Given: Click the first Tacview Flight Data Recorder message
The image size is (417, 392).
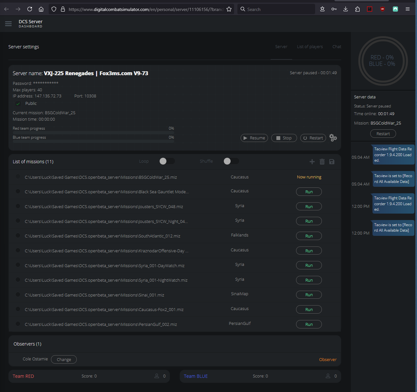Looking at the screenshot, I should coord(393,155).
